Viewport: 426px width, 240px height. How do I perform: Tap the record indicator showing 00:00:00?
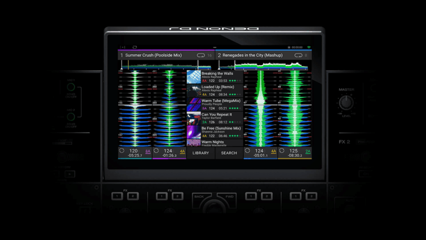[295, 47]
